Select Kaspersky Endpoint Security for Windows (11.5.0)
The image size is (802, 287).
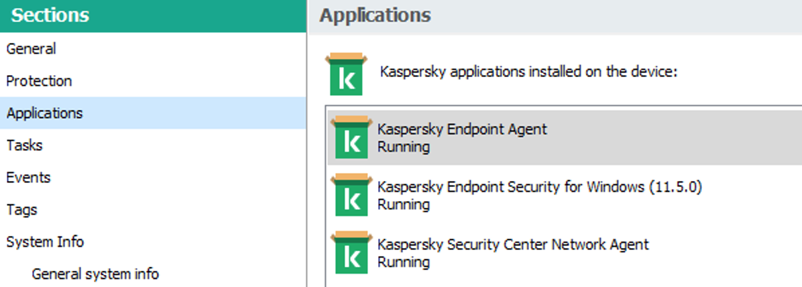coord(539,187)
